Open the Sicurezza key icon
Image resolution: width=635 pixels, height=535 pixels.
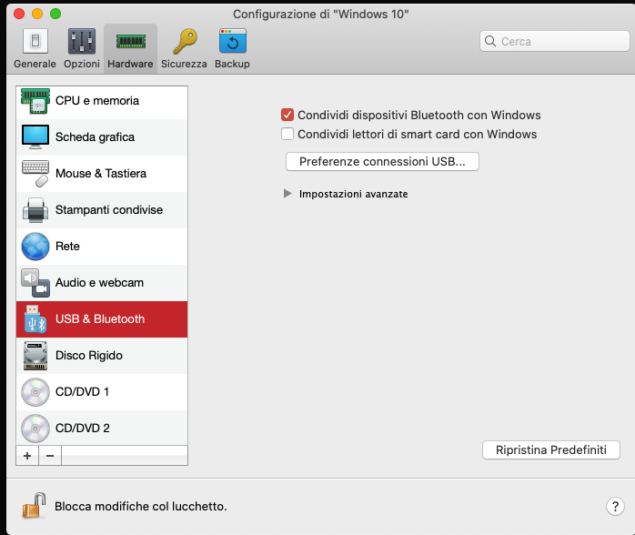(x=185, y=41)
